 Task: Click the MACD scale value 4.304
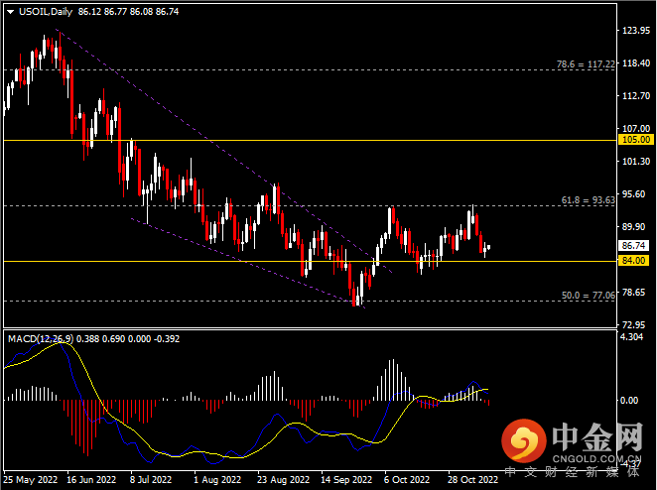coord(631,336)
